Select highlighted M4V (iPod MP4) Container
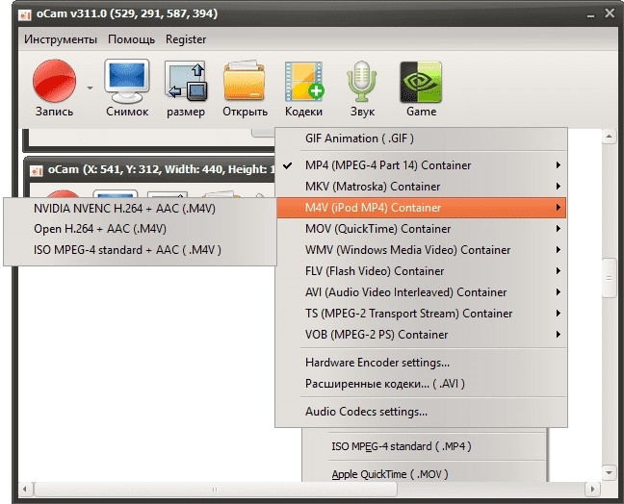624x504 pixels. click(421, 208)
